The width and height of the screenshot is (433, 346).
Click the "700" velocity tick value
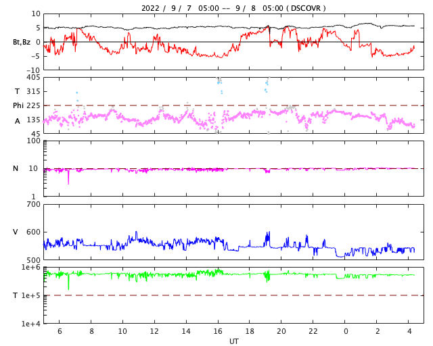(33, 205)
